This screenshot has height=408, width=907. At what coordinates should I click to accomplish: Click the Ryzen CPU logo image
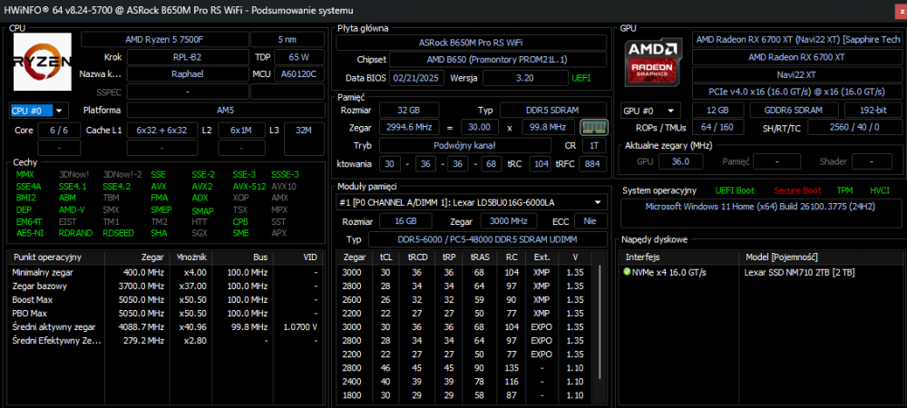(43, 62)
